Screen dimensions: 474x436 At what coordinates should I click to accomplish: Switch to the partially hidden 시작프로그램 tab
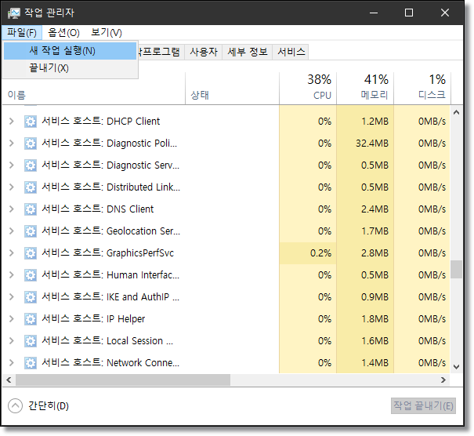tap(161, 52)
